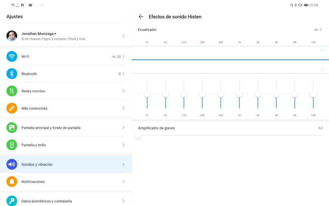Tap the back arrow in Efectos de sonido Histen
Image resolution: width=329 pixels, height=206 pixels.
pyautogui.click(x=141, y=17)
